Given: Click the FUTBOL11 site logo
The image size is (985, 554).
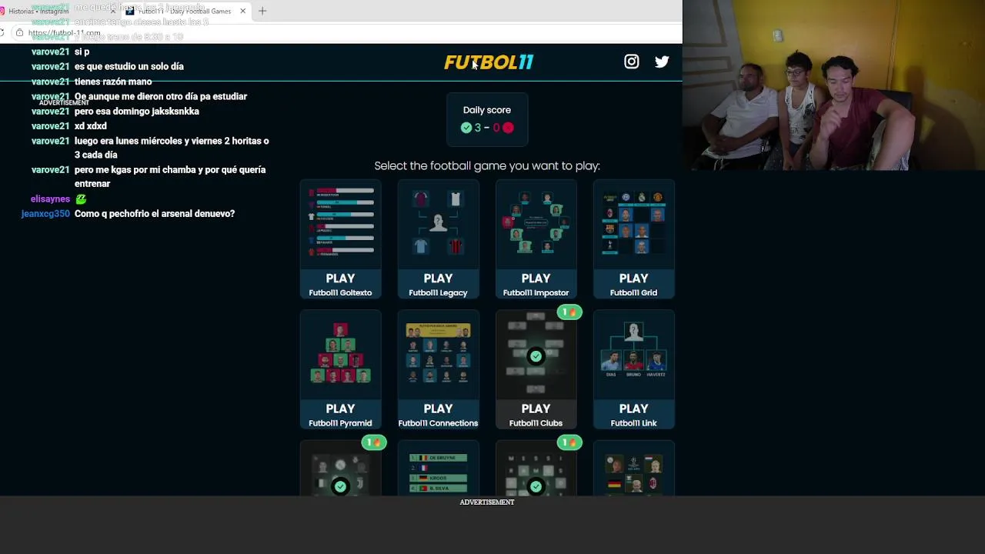Looking at the screenshot, I should pyautogui.click(x=489, y=62).
